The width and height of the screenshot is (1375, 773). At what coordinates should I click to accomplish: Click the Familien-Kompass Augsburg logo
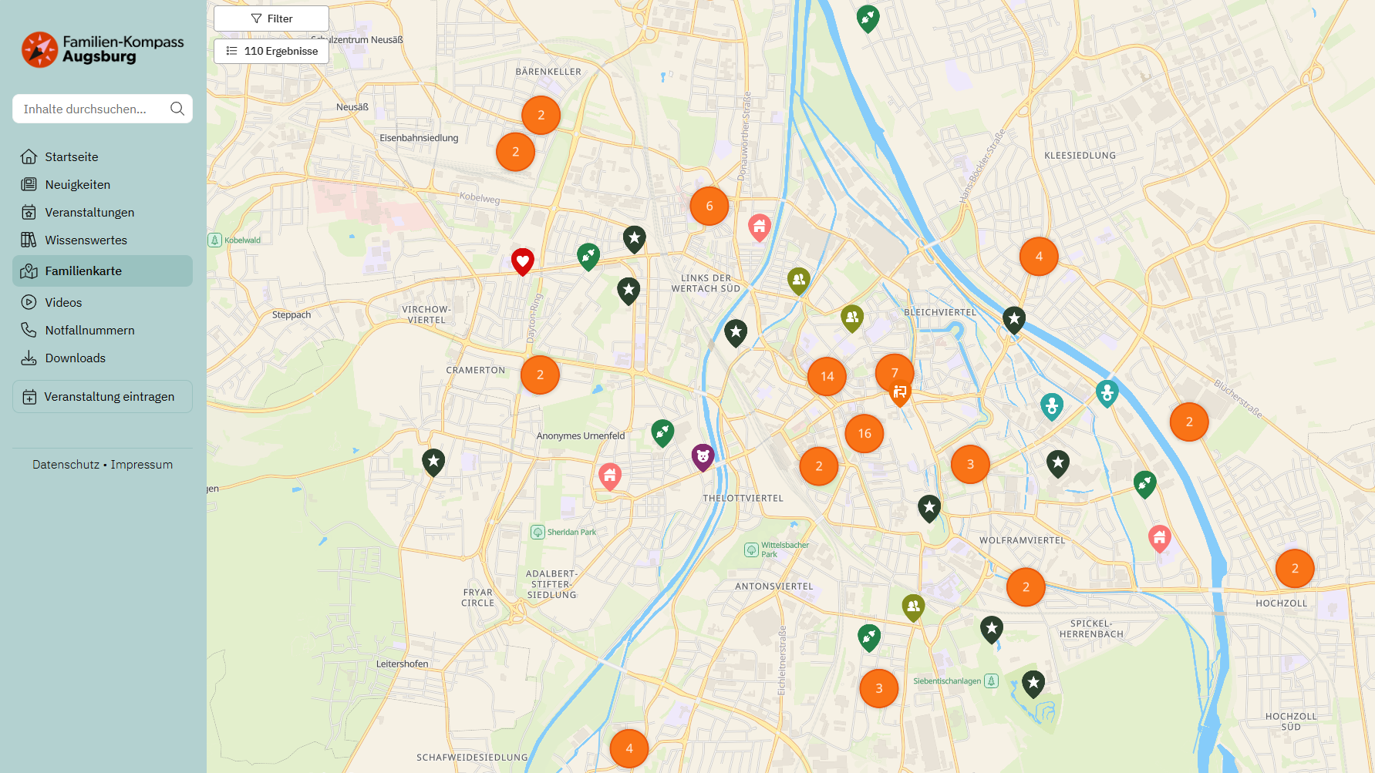click(x=102, y=49)
